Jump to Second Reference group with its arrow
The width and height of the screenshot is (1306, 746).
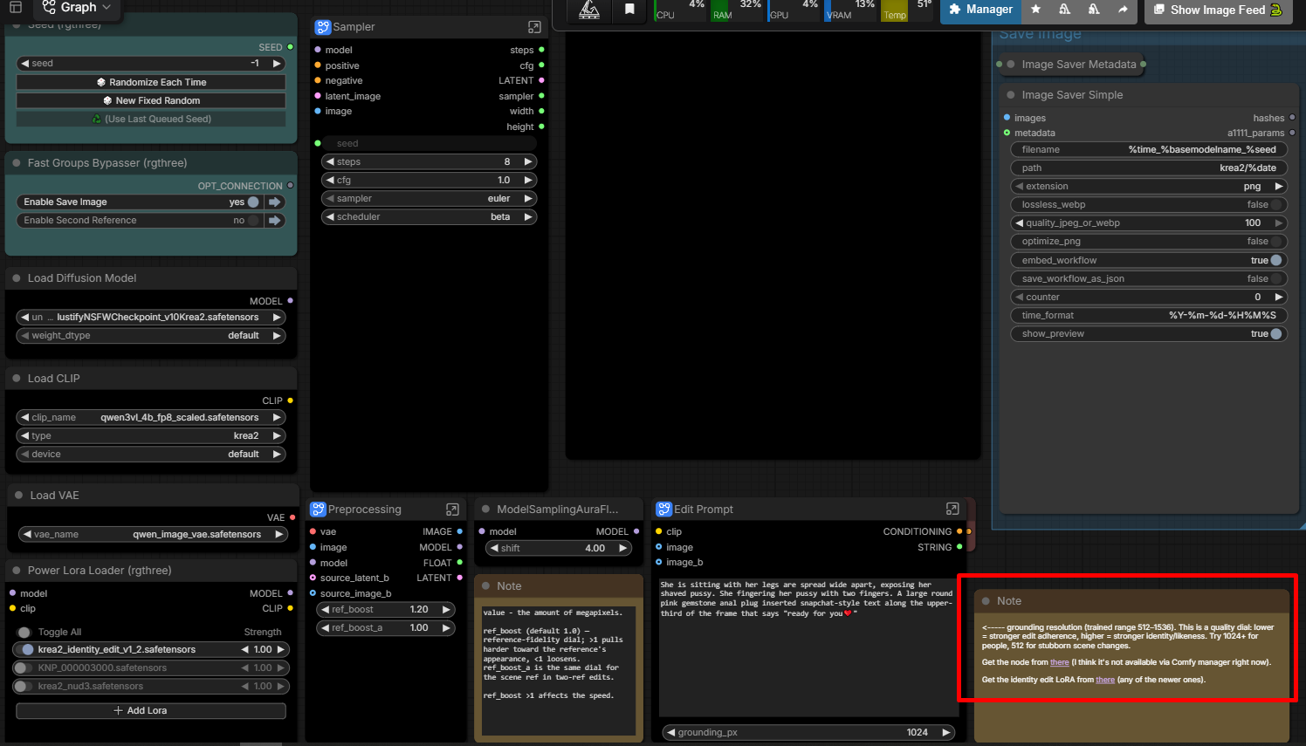275,221
